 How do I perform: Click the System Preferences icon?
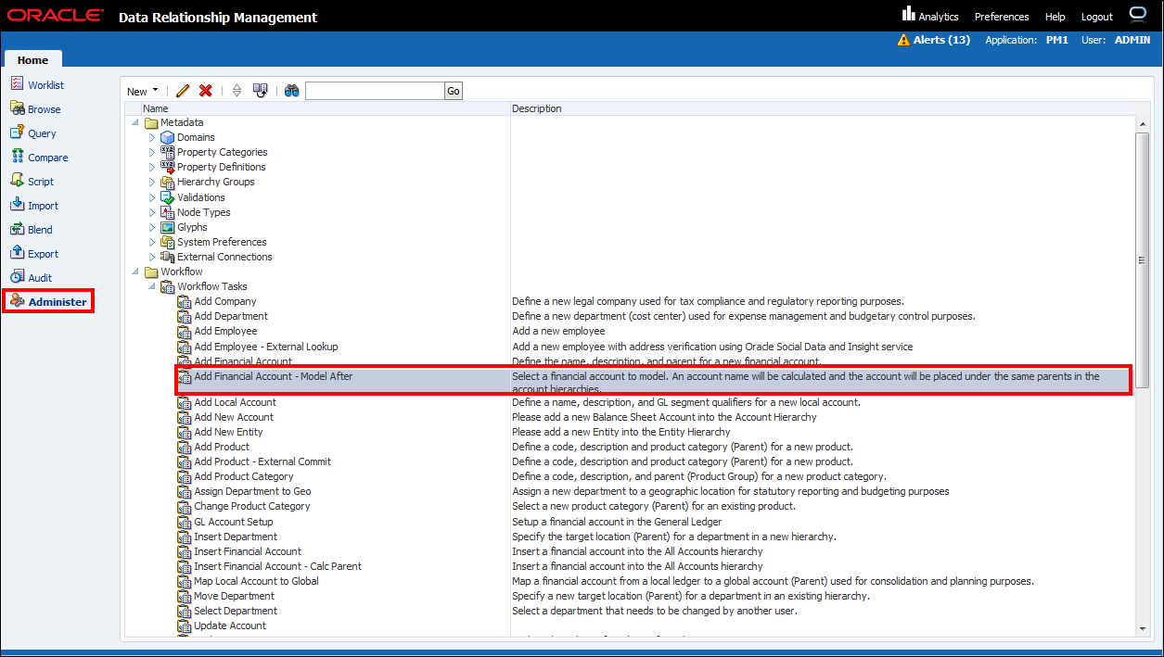click(x=168, y=242)
